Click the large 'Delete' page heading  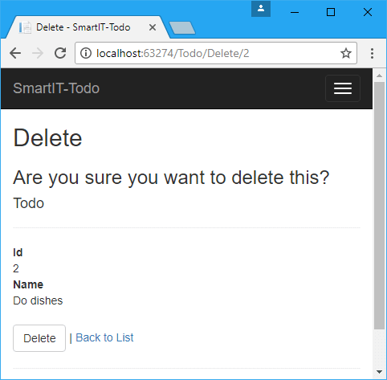coord(47,138)
